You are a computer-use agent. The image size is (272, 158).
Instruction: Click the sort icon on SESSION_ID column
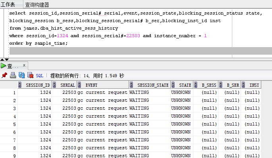click(19, 85)
